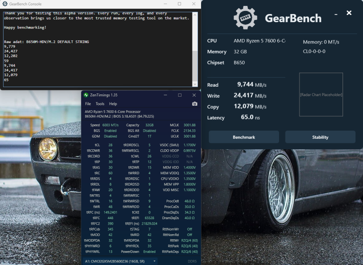Click the tREFI value 65528
This screenshot has width=363, height=265.
[x=149, y=218]
